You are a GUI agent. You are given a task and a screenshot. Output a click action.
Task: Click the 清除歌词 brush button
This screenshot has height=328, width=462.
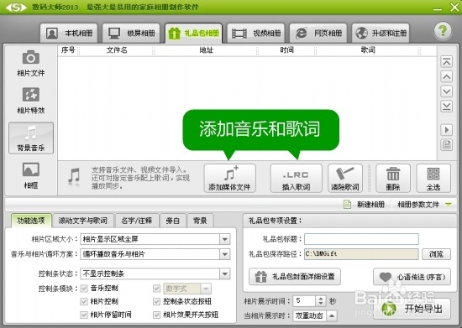click(344, 179)
